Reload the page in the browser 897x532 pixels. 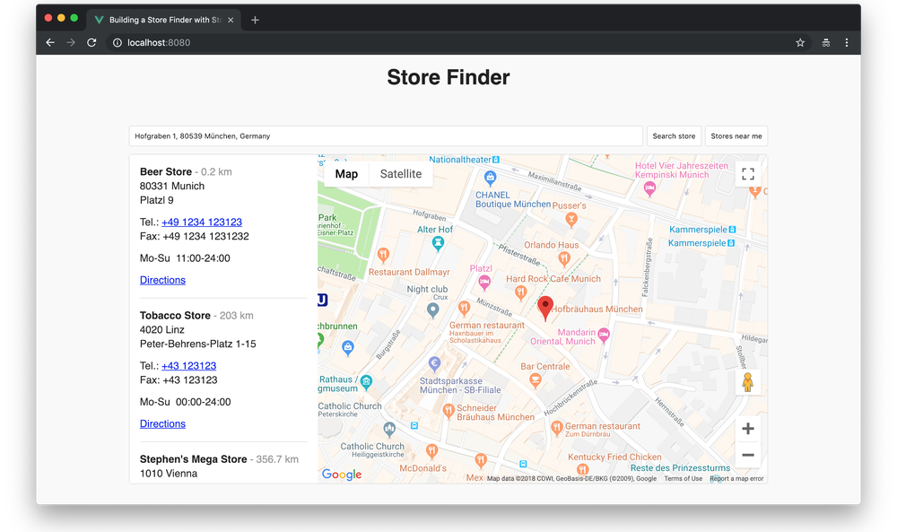(91, 43)
